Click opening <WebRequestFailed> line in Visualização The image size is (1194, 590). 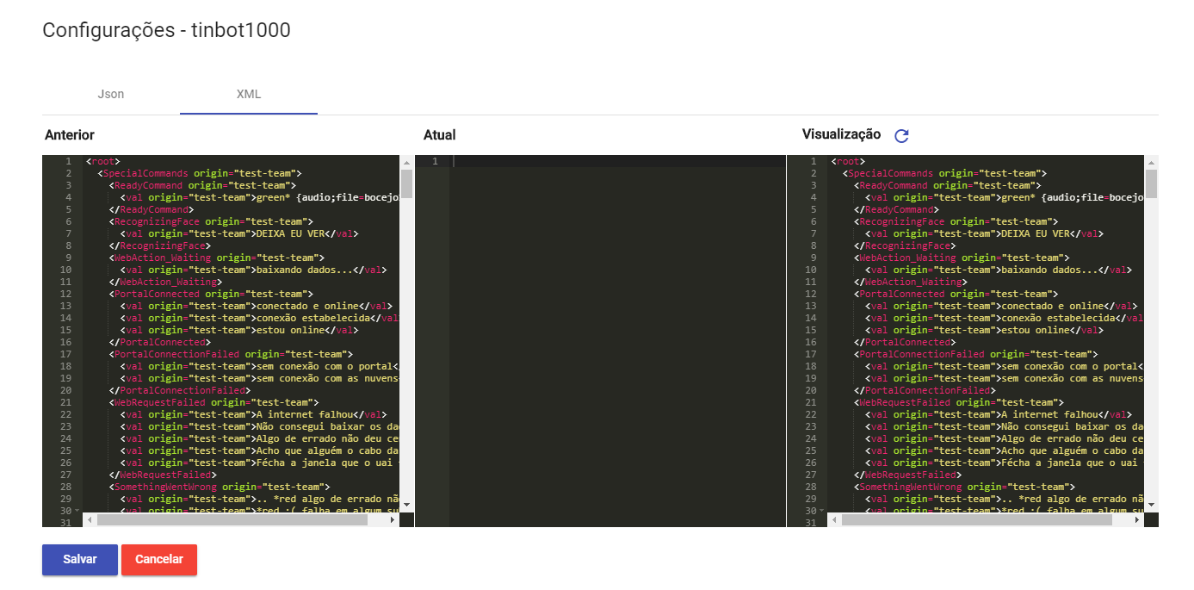tap(958, 402)
